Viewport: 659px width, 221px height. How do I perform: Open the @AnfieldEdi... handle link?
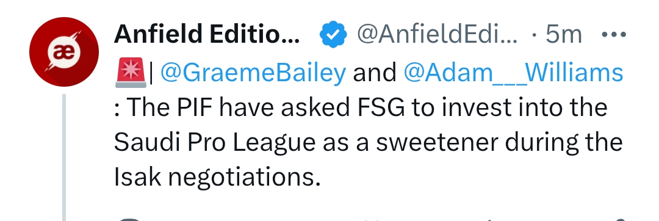437,34
